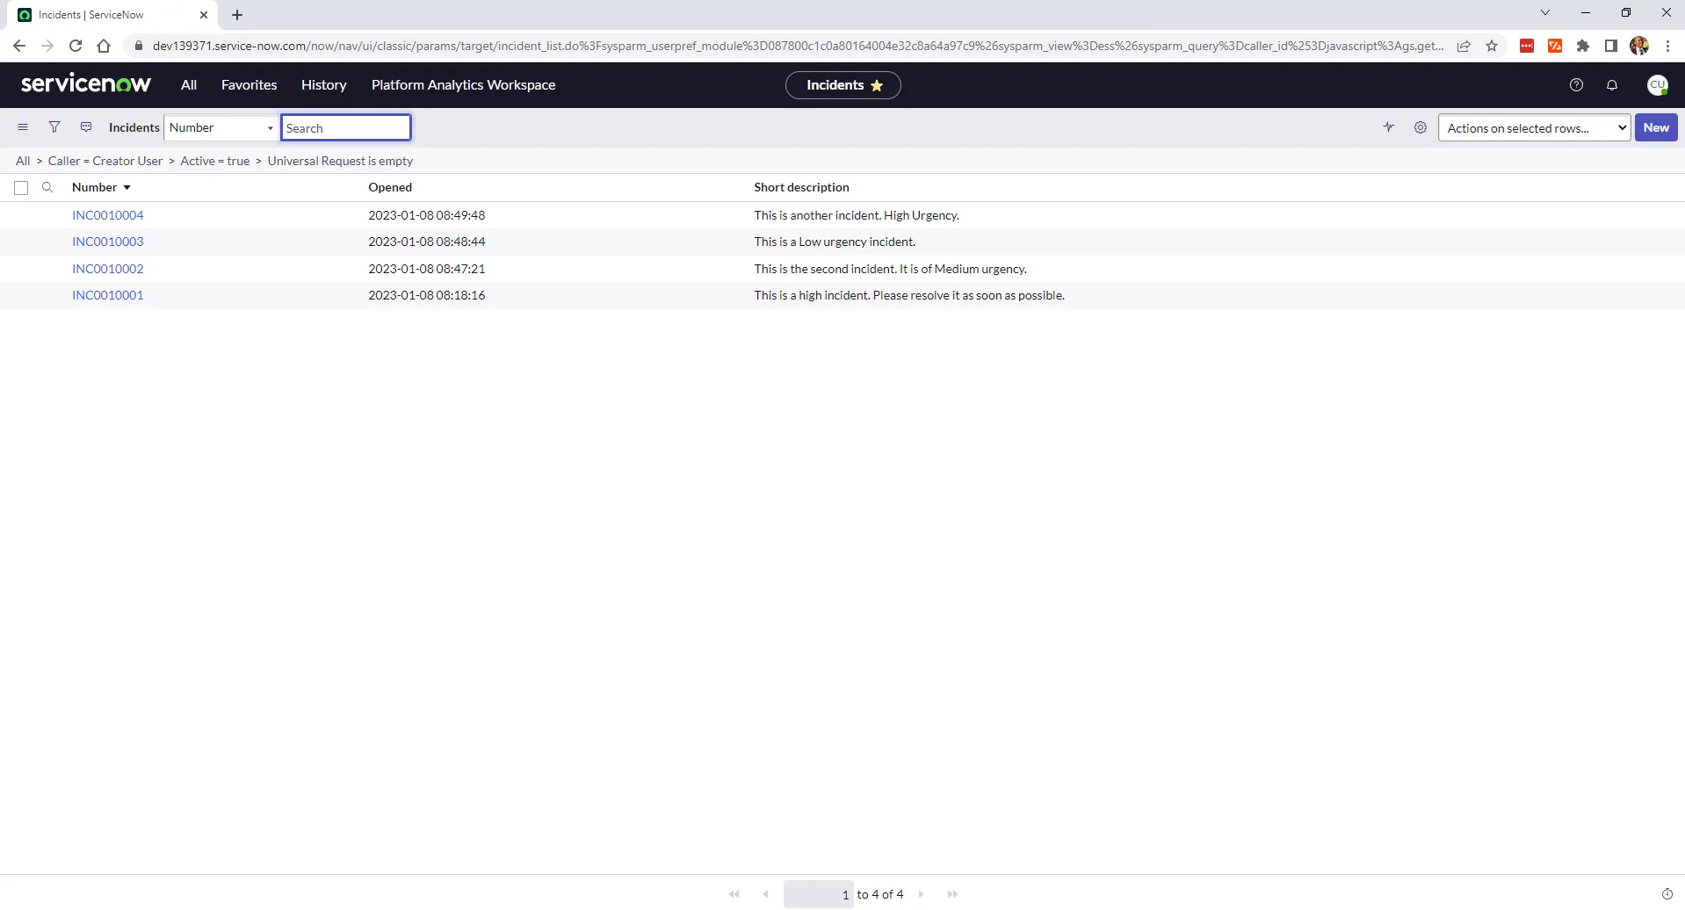Open the History menu
Image resolution: width=1685 pixels, height=910 pixels.
pyautogui.click(x=323, y=84)
